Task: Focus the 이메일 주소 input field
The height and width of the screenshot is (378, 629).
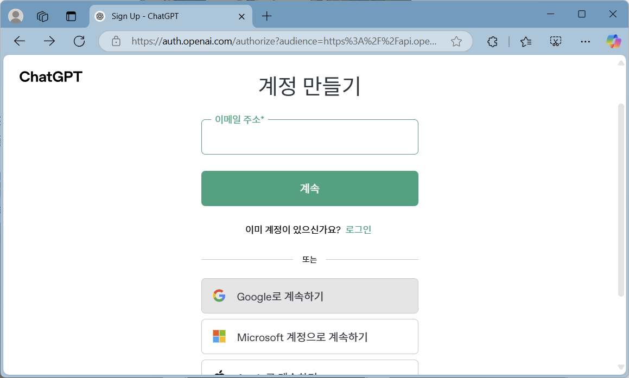Action: tap(310, 137)
